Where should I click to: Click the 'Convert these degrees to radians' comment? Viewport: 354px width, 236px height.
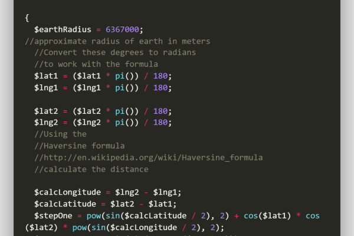pyautogui.click(x=115, y=53)
